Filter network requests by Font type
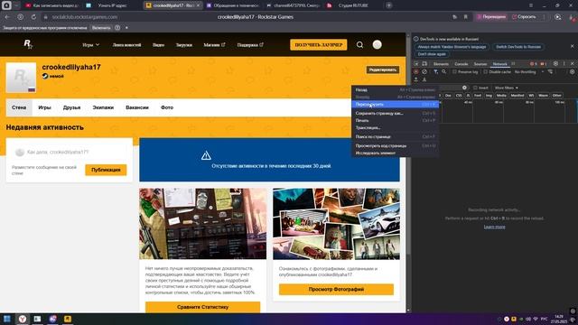This screenshot has height=325, width=578. pos(478,96)
